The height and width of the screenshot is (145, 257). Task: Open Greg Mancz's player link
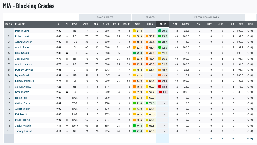(x=22, y=92)
